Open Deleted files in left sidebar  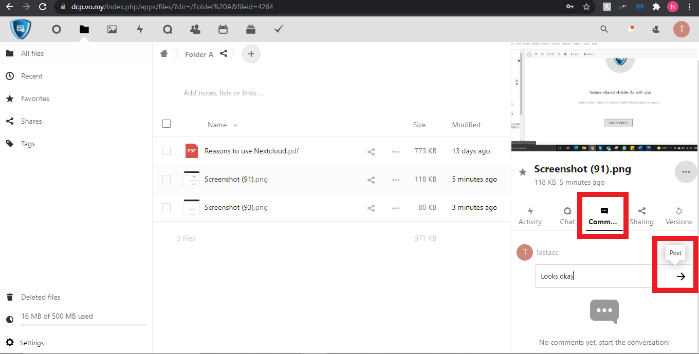(41, 297)
